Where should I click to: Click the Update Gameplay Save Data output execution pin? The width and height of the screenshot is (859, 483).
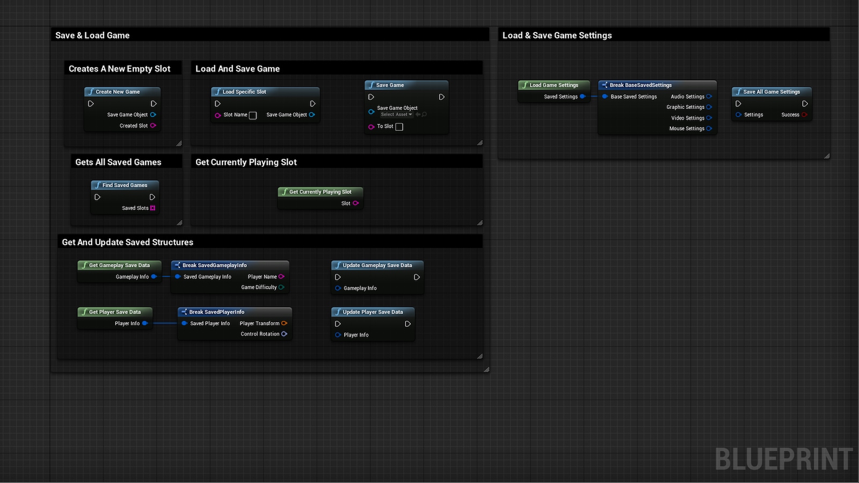[417, 277]
